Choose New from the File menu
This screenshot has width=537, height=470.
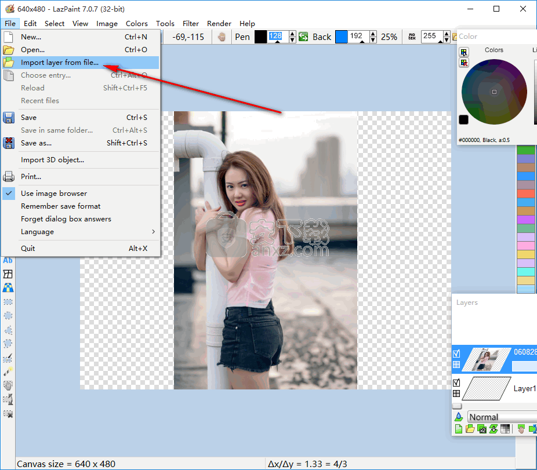[x=81, y=37]
